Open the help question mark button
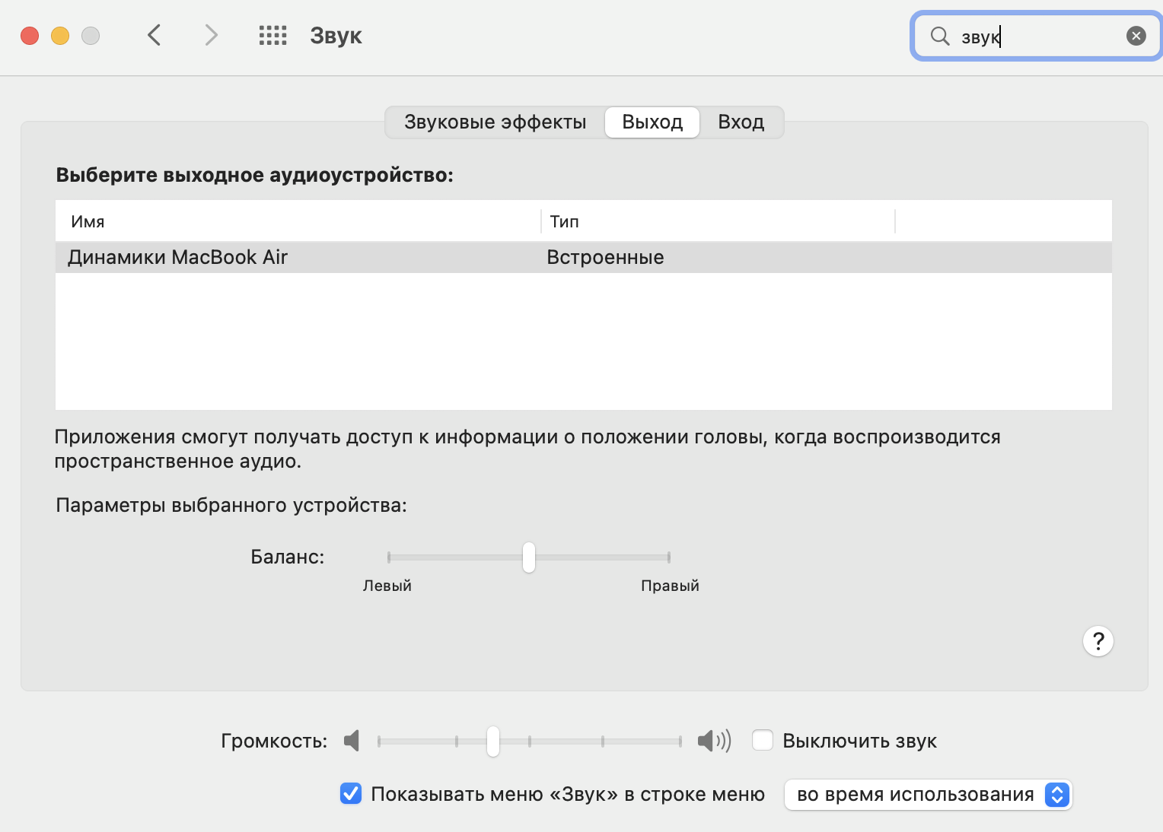The width and height of the screenshot is (1163, 832). pos(1098,641)
